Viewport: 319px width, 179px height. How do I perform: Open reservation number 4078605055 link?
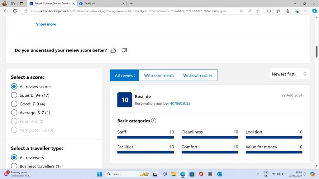point(180,103)
